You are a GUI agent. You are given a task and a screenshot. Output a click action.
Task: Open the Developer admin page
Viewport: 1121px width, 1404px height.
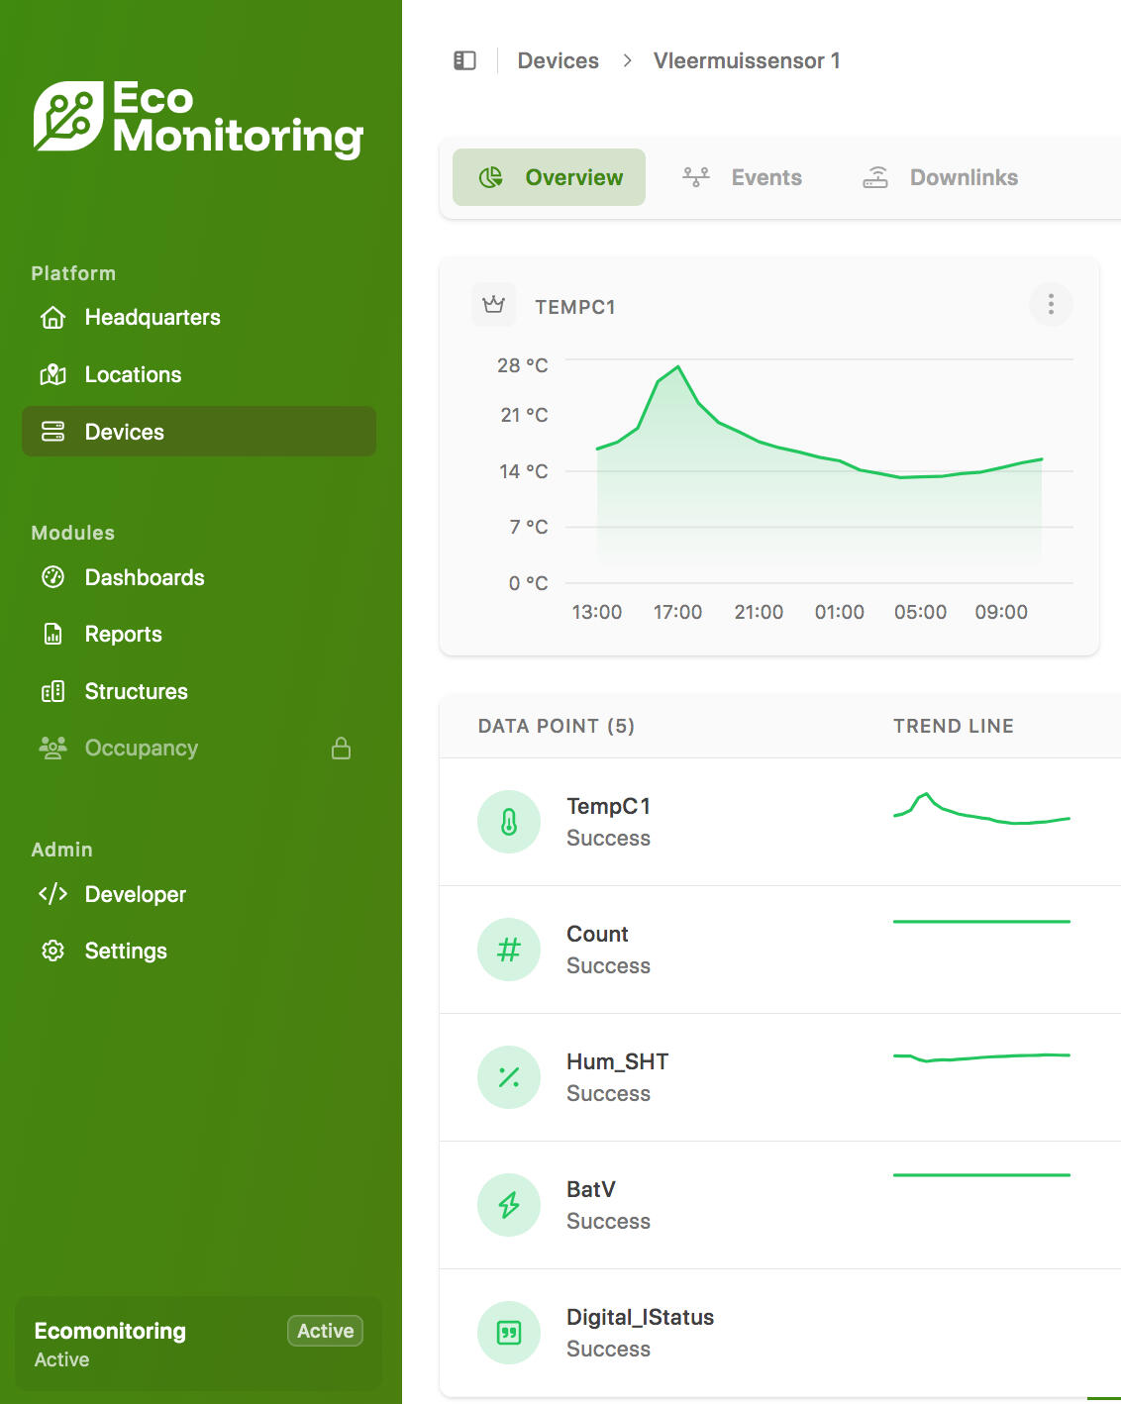tap(136, 894)
